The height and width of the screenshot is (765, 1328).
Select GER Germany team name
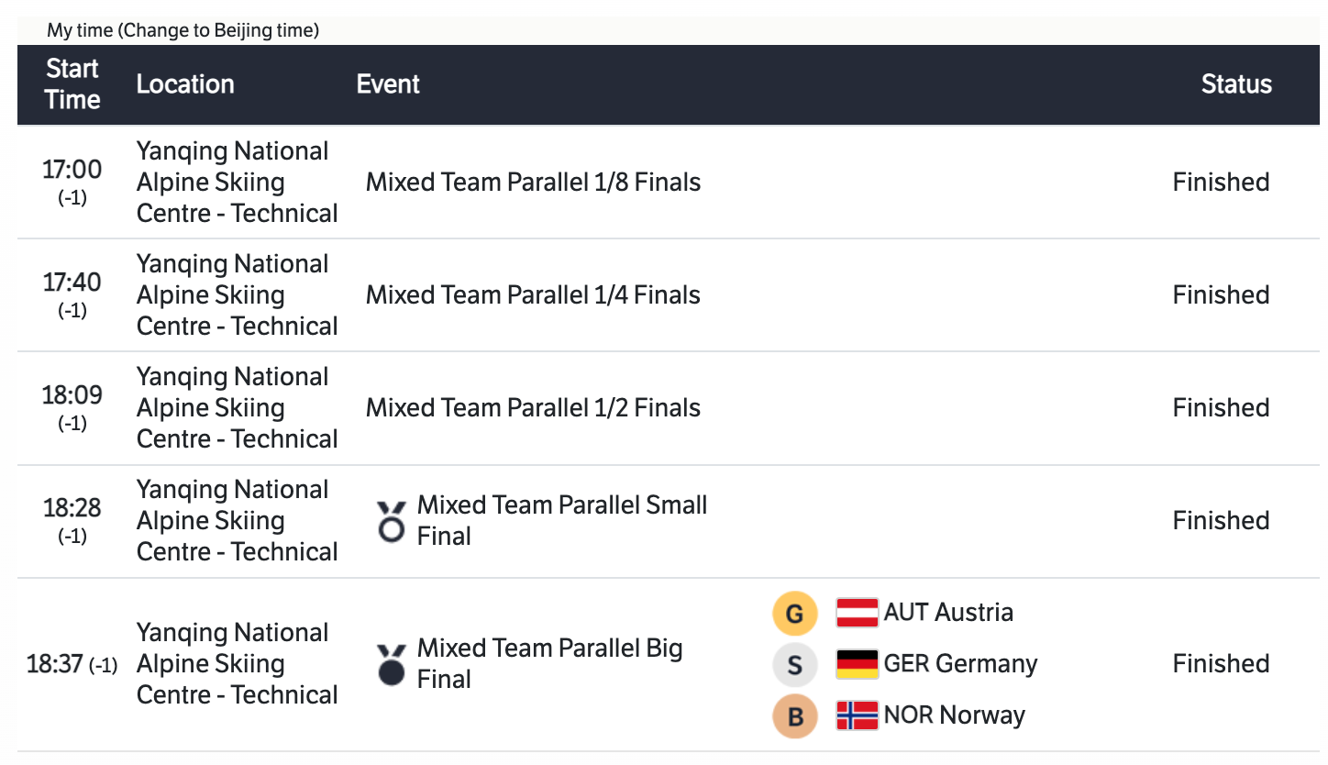(x=960, y=664)
